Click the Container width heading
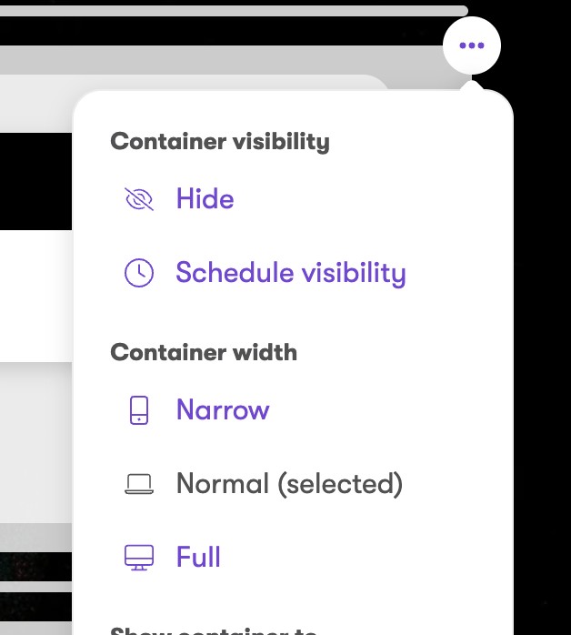The image size is (571, 635). tap(204, 352)
